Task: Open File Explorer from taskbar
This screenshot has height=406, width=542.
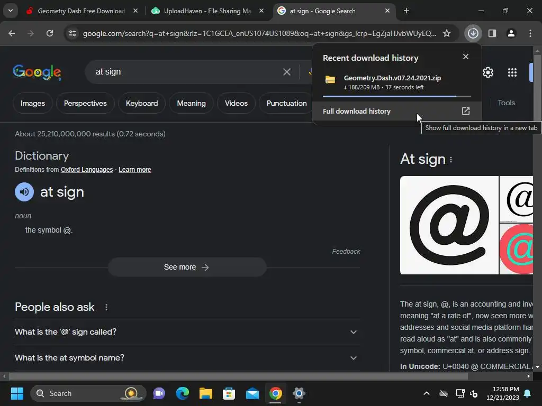Action: [206, 393]
